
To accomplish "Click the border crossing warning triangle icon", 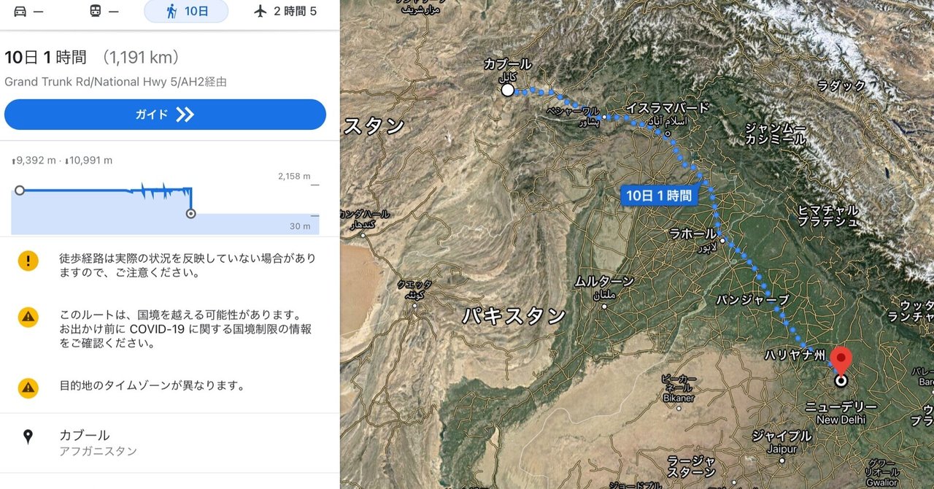I will coord(28,317).
